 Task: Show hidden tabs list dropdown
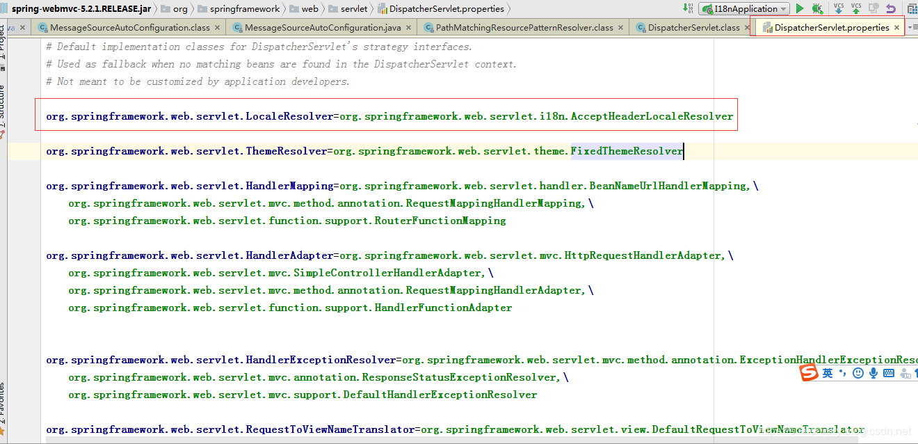913,27
